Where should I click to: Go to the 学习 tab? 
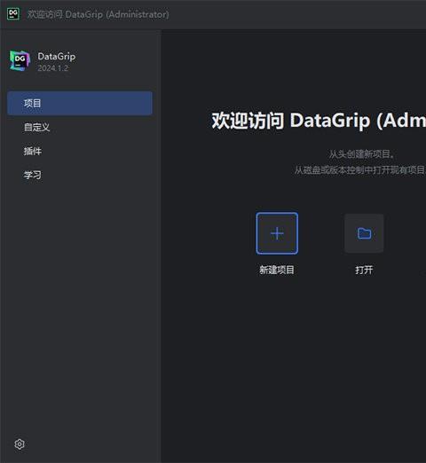click(80, 175)
